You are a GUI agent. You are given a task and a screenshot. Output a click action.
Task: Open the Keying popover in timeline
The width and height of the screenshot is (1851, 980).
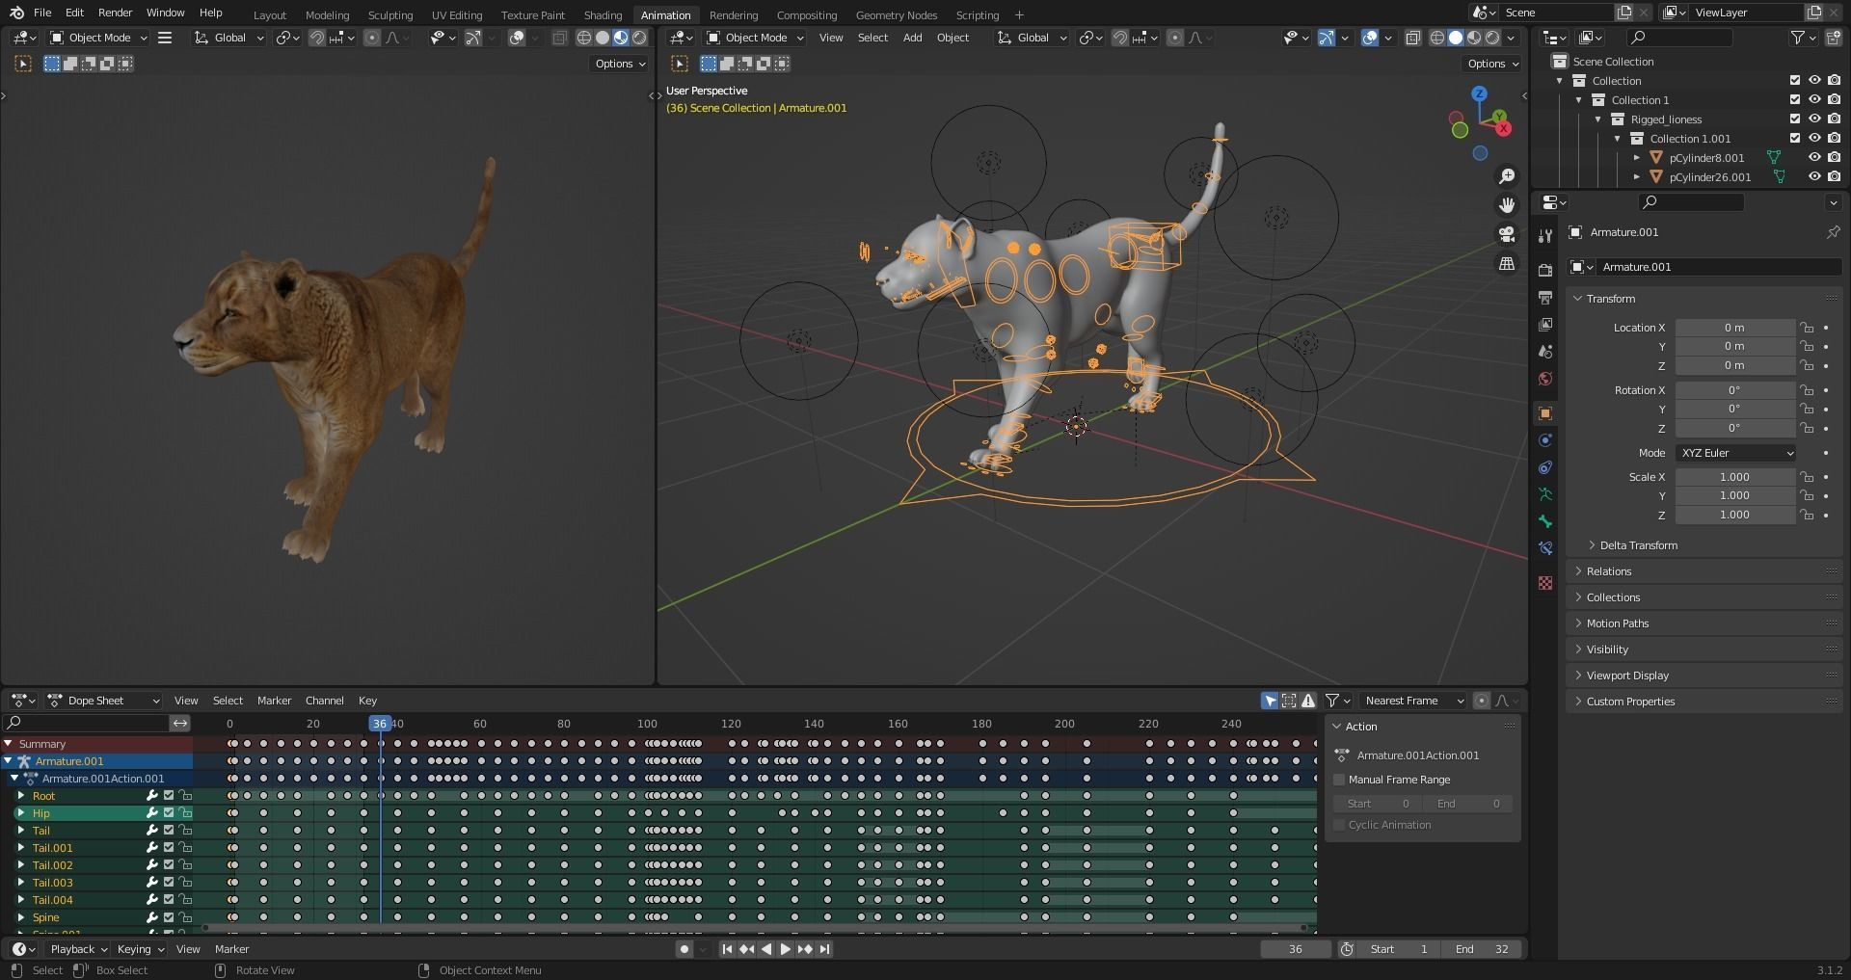point(140,949)
